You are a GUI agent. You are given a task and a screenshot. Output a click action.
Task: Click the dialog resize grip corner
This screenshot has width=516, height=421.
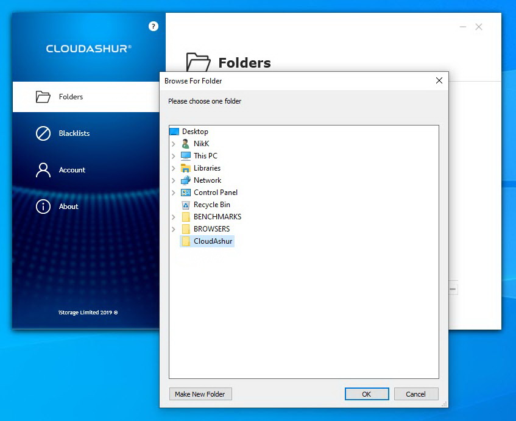point(444,404)
